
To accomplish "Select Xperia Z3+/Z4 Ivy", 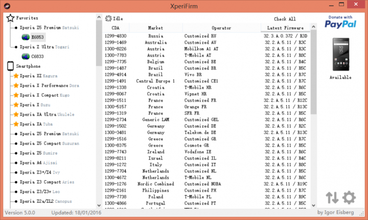I will (x=40, y=172).
